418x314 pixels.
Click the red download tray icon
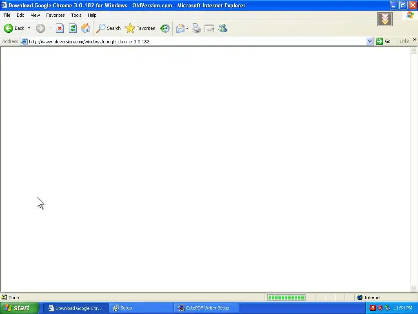pos(373,308)
